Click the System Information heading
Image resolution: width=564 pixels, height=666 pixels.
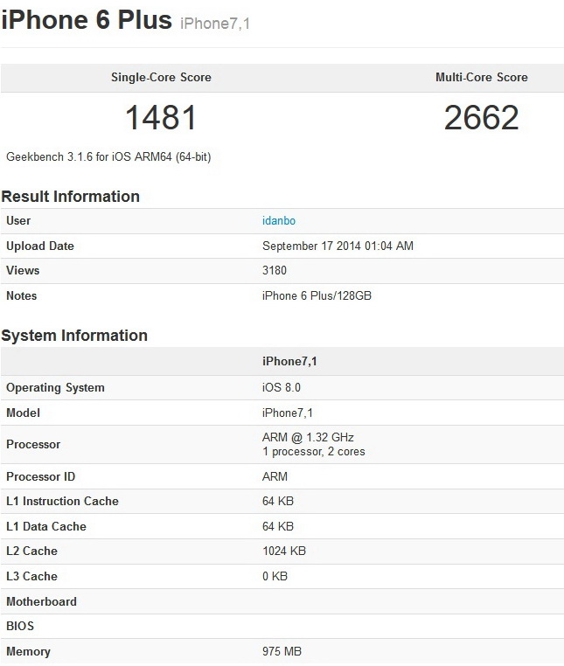[74, 336]
